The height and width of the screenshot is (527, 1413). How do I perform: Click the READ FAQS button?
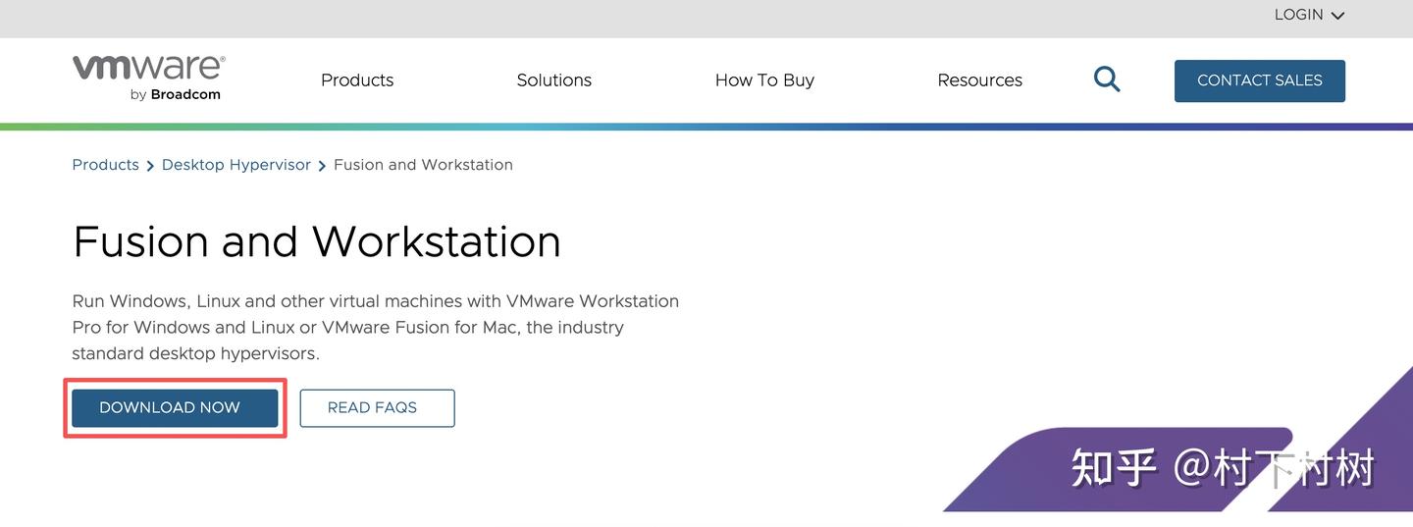(x=377, y=408)
